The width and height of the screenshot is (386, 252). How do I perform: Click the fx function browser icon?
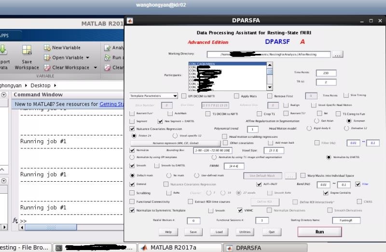(15, 220)
